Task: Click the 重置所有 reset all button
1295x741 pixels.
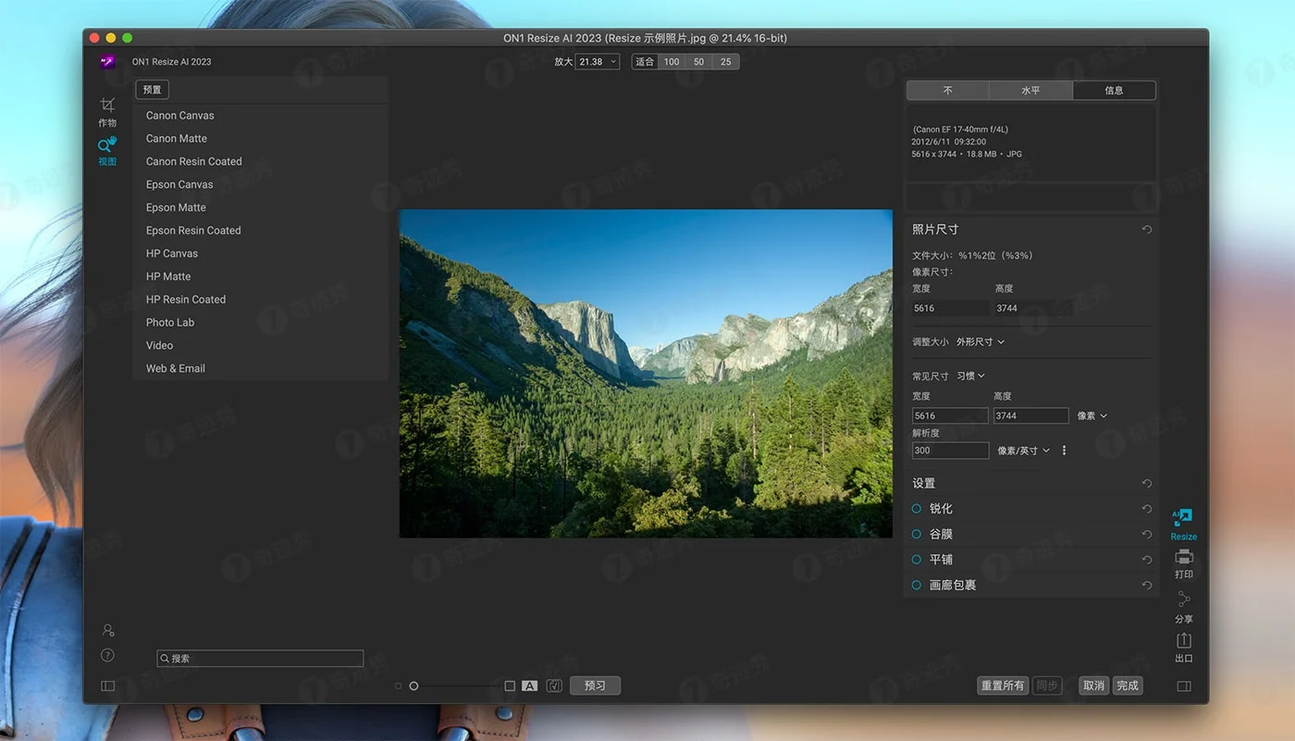Action: (1003, 685)
